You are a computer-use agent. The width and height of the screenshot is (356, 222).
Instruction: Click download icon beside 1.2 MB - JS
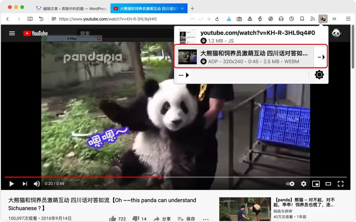click(x=203, y=41)
